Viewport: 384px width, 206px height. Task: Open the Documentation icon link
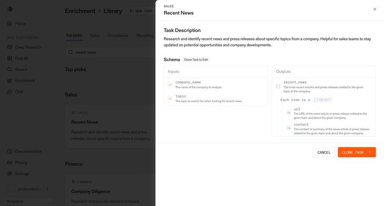tap(9, 152)
